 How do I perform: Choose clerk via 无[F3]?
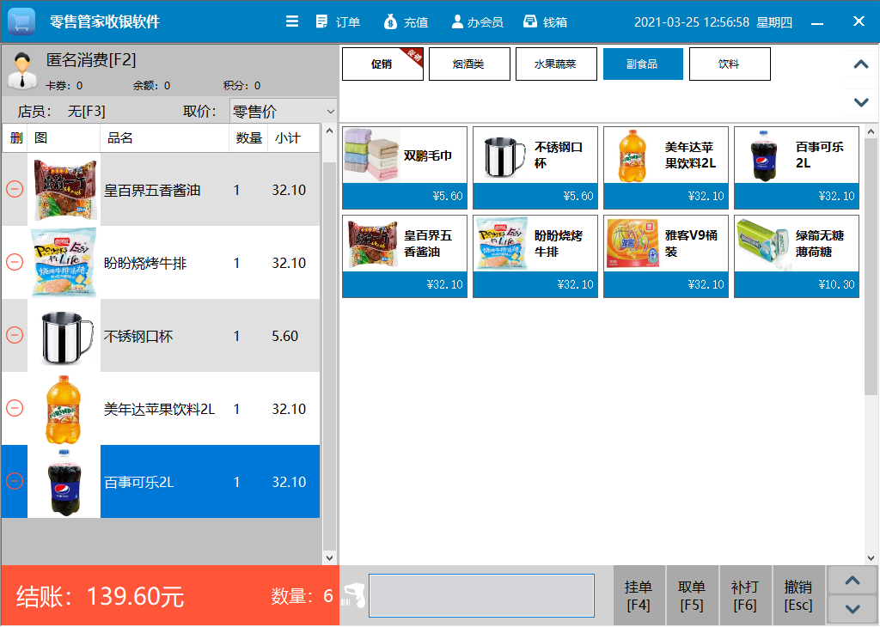pos(87,111)
